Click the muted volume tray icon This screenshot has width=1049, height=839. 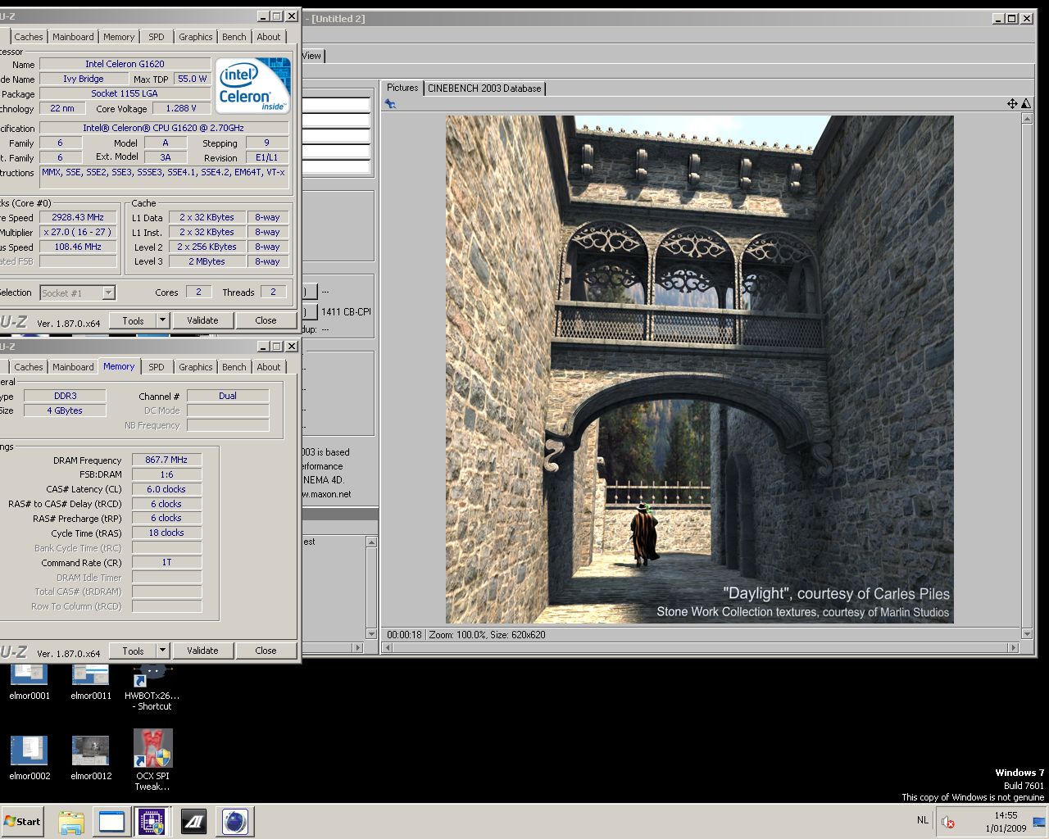(x=947, y=822)
